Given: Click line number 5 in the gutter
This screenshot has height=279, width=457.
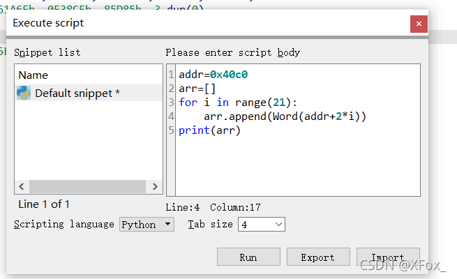Looking at the screenshot, I should 171,130.
